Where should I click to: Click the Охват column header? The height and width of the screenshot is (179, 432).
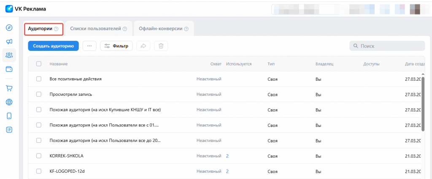tap(216, 64)
